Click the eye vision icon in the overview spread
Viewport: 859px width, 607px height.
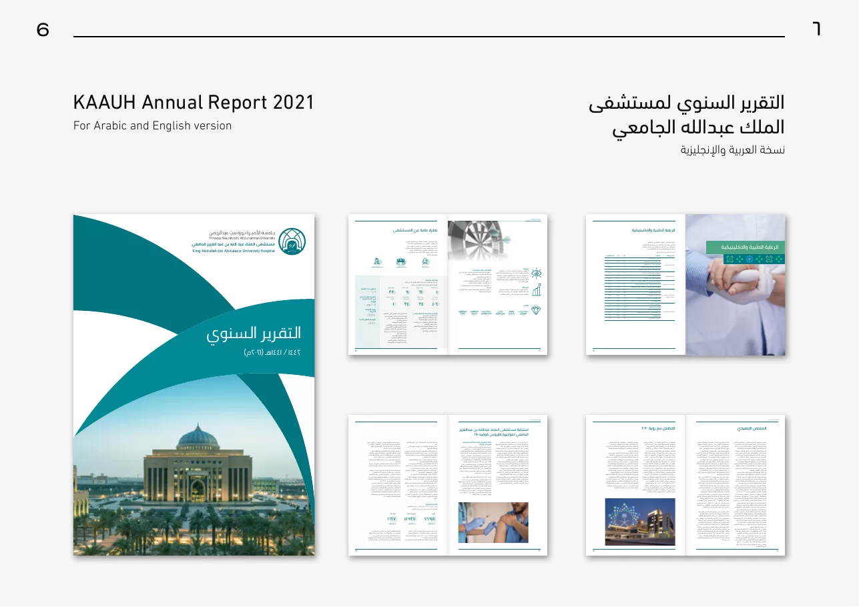(536, 273)
